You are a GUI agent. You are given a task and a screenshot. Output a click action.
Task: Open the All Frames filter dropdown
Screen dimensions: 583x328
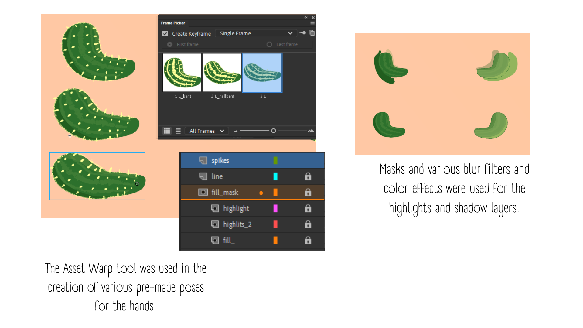tap(207, 131)
